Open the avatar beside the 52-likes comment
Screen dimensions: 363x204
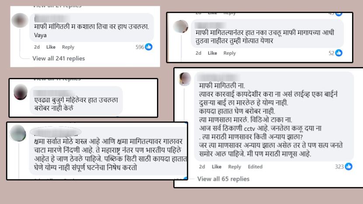click(x=181, y=26)
